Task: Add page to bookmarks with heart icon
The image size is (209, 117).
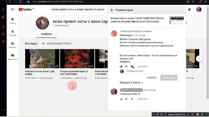Action: (193, 2)
